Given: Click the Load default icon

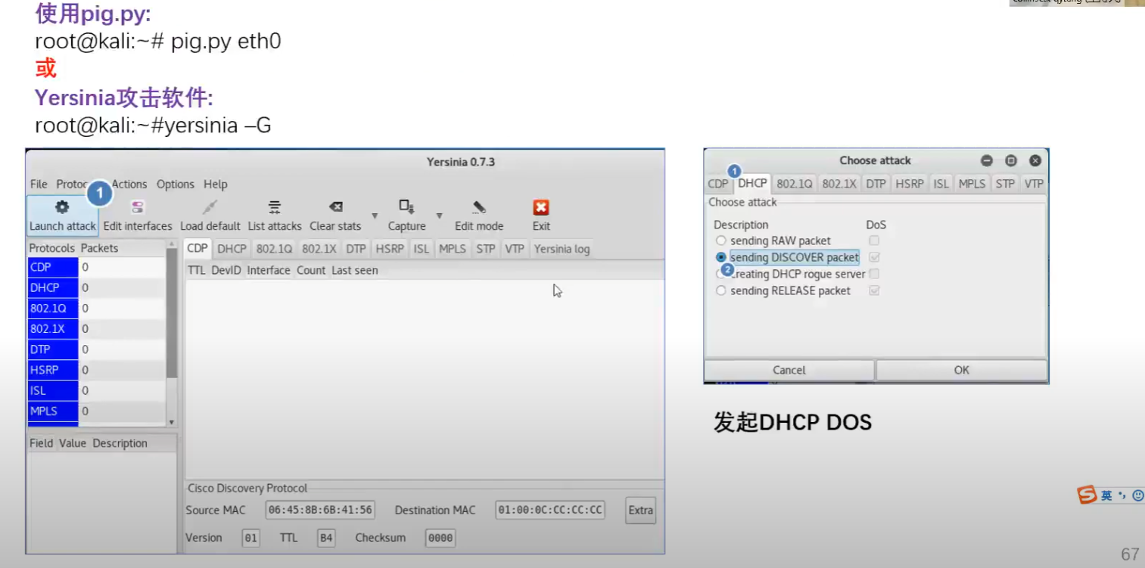Looking at the screenshot, I should (x=210, y=214).
